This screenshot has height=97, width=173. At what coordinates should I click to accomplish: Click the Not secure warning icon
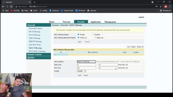coord(16,6)
